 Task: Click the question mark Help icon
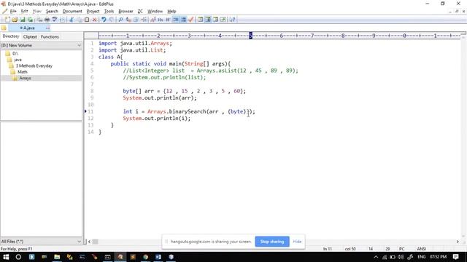[232, 20]
